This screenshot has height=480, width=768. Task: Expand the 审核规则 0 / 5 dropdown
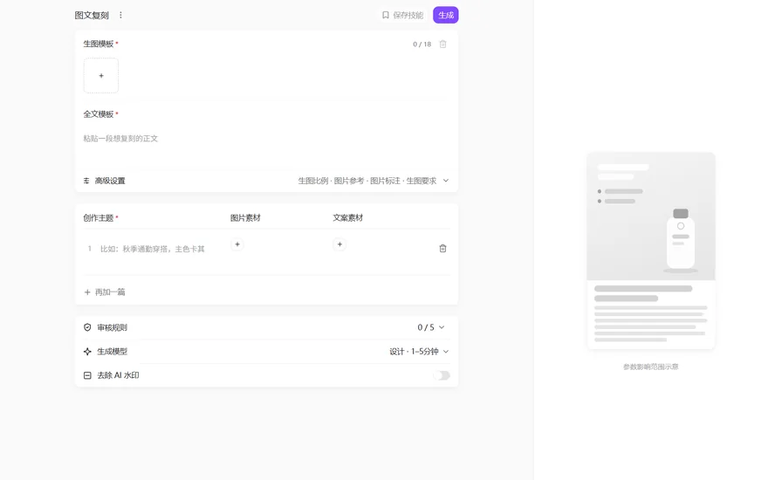click(x=431, y=327)
